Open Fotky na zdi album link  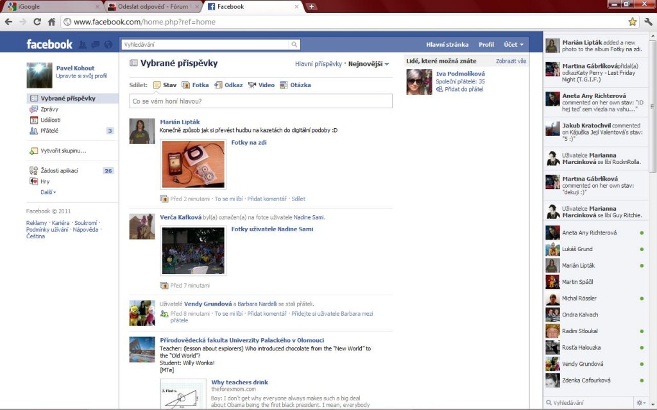pos(249,143)
